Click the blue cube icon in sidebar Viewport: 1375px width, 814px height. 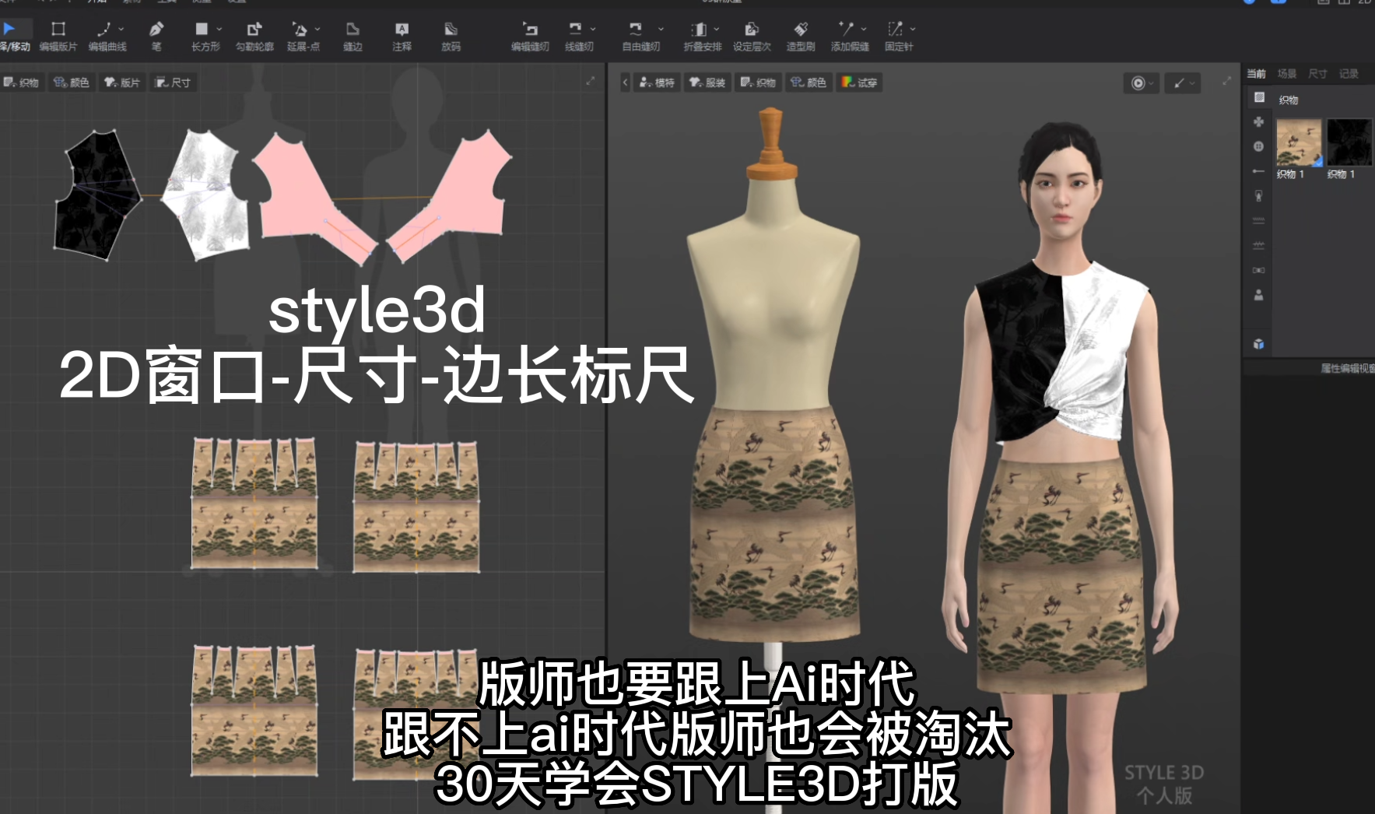coord(1259,344)
